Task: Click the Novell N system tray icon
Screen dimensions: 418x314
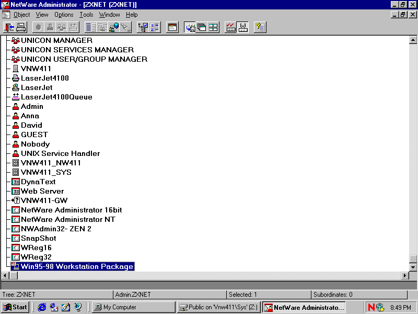Action: (x=371, y=307)
